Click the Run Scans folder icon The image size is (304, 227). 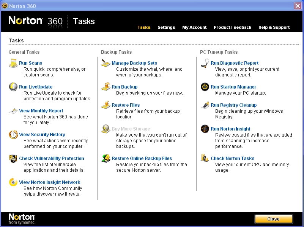pos(13,63)
